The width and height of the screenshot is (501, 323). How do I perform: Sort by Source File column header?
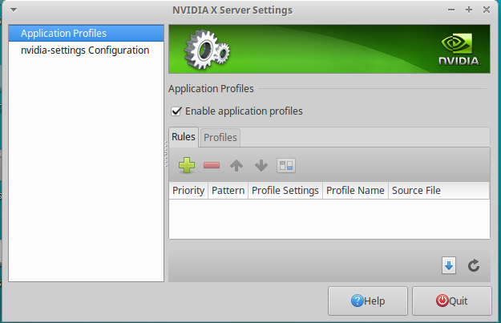(x=438, y=191)
